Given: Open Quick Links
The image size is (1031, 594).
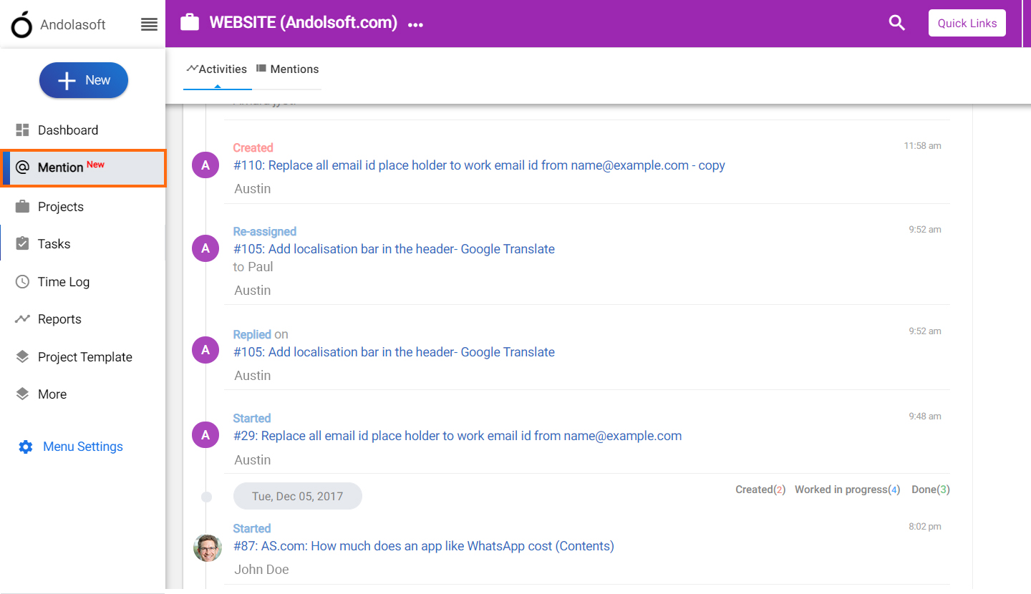Looking at the screenshot, I should click(x=967, y=23).
